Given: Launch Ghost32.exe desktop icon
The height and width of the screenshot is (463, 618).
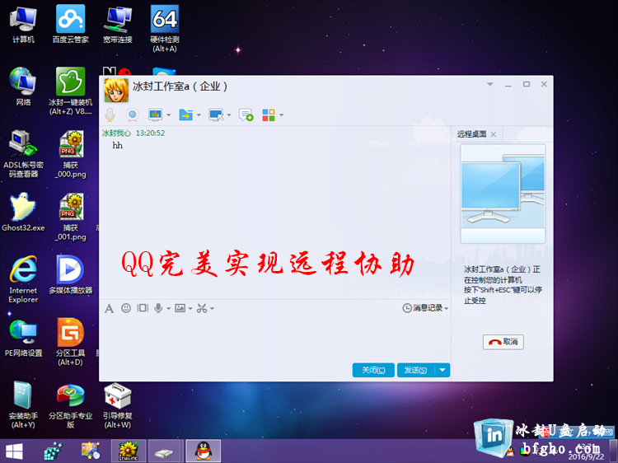Looking at the screenshot, I should tap(23, 212).
